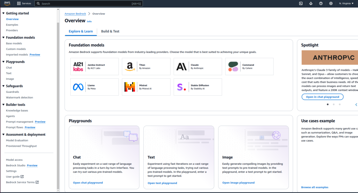Screen dimensions: 358x193
Task: Click the Amazon Bedrock breadcrumb link
Action: 76,14
